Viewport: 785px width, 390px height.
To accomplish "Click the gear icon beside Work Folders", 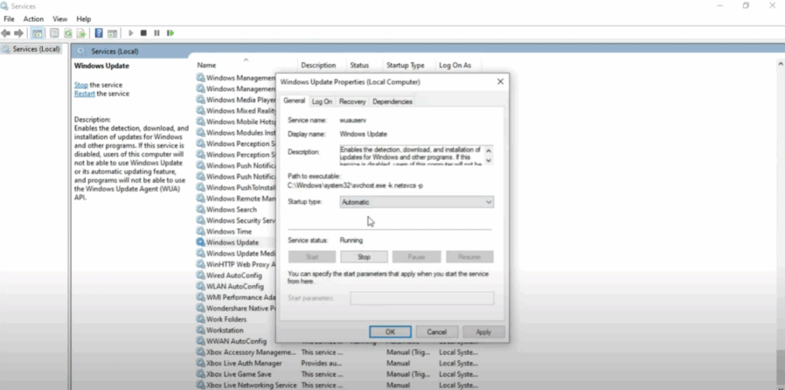I will pos(201,319).
